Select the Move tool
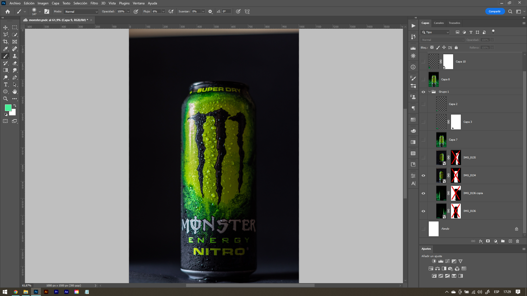Screen dimensions: 527x296 tap(5, 27)
